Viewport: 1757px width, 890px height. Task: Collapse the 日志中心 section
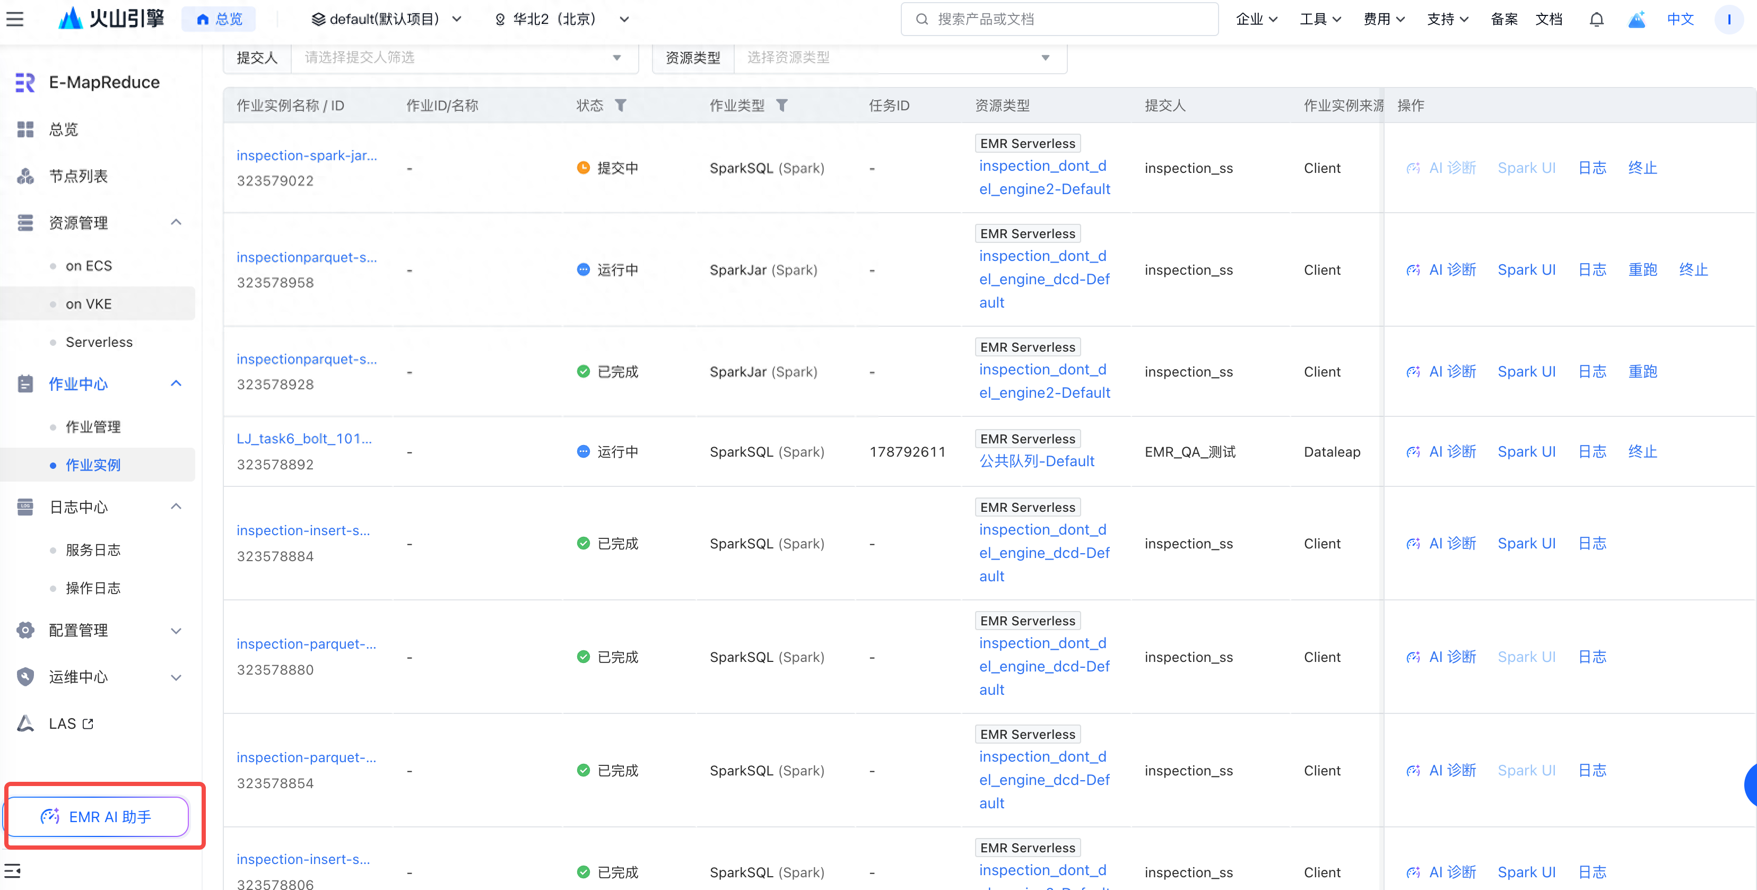(176, 507)
